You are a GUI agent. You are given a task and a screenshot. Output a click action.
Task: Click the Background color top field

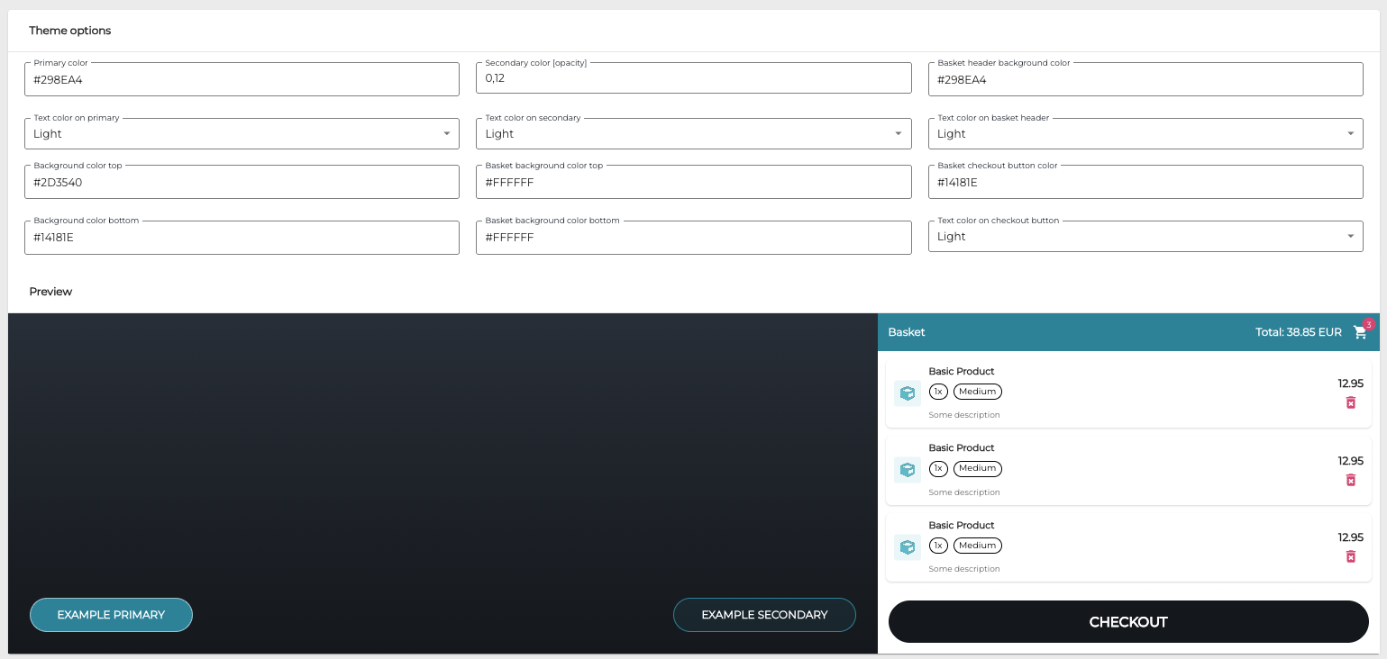click(x=242, y=182)
